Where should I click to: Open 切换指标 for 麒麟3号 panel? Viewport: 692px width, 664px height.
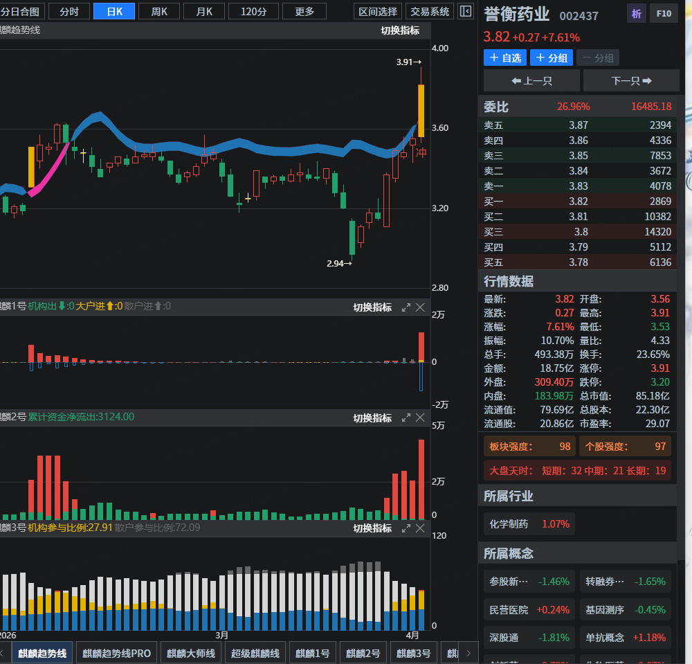(372, 528)
